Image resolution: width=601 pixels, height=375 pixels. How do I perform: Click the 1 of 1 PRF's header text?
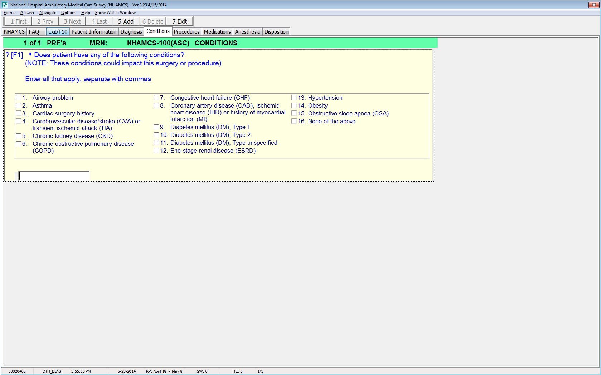coord(45,43)
